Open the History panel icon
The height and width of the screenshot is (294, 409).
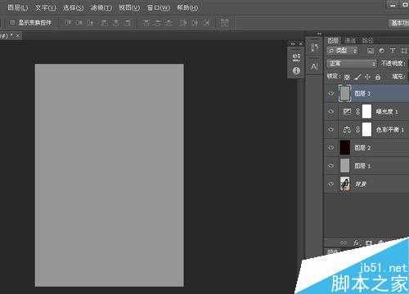point(314,47)
